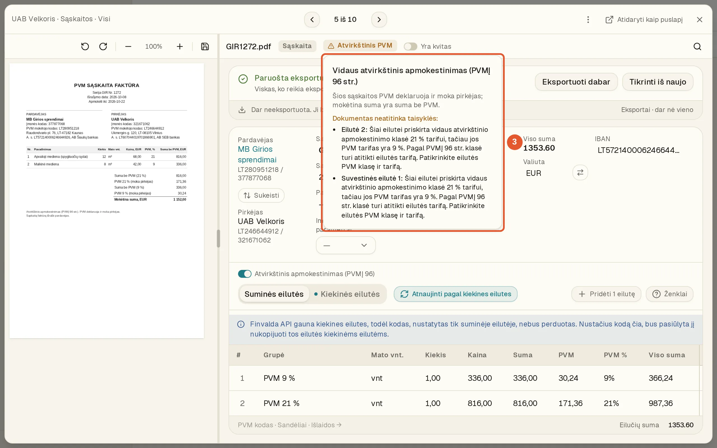Rotate the document clockwise

point(103,46)
